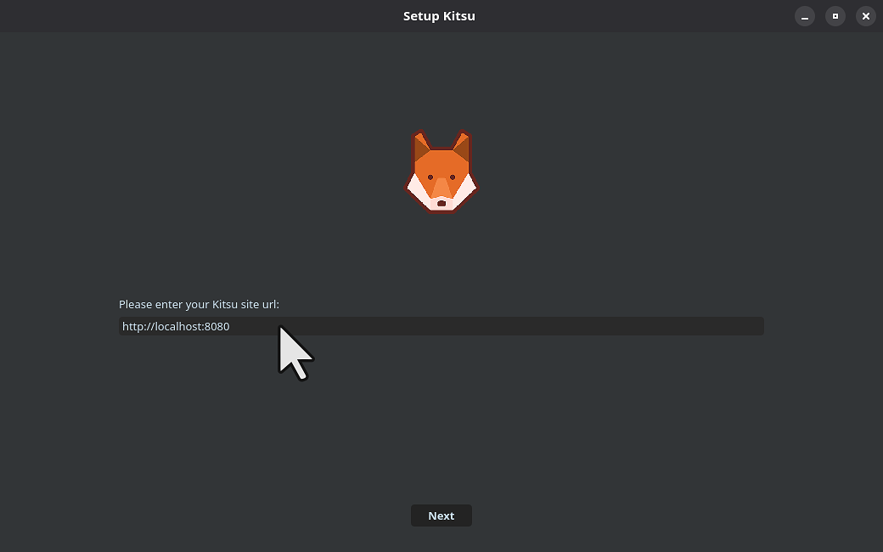Focus the Kitsu site url input field
Image resolution: width=883 pixels, height=552 pixels.
tap(441, 326)
